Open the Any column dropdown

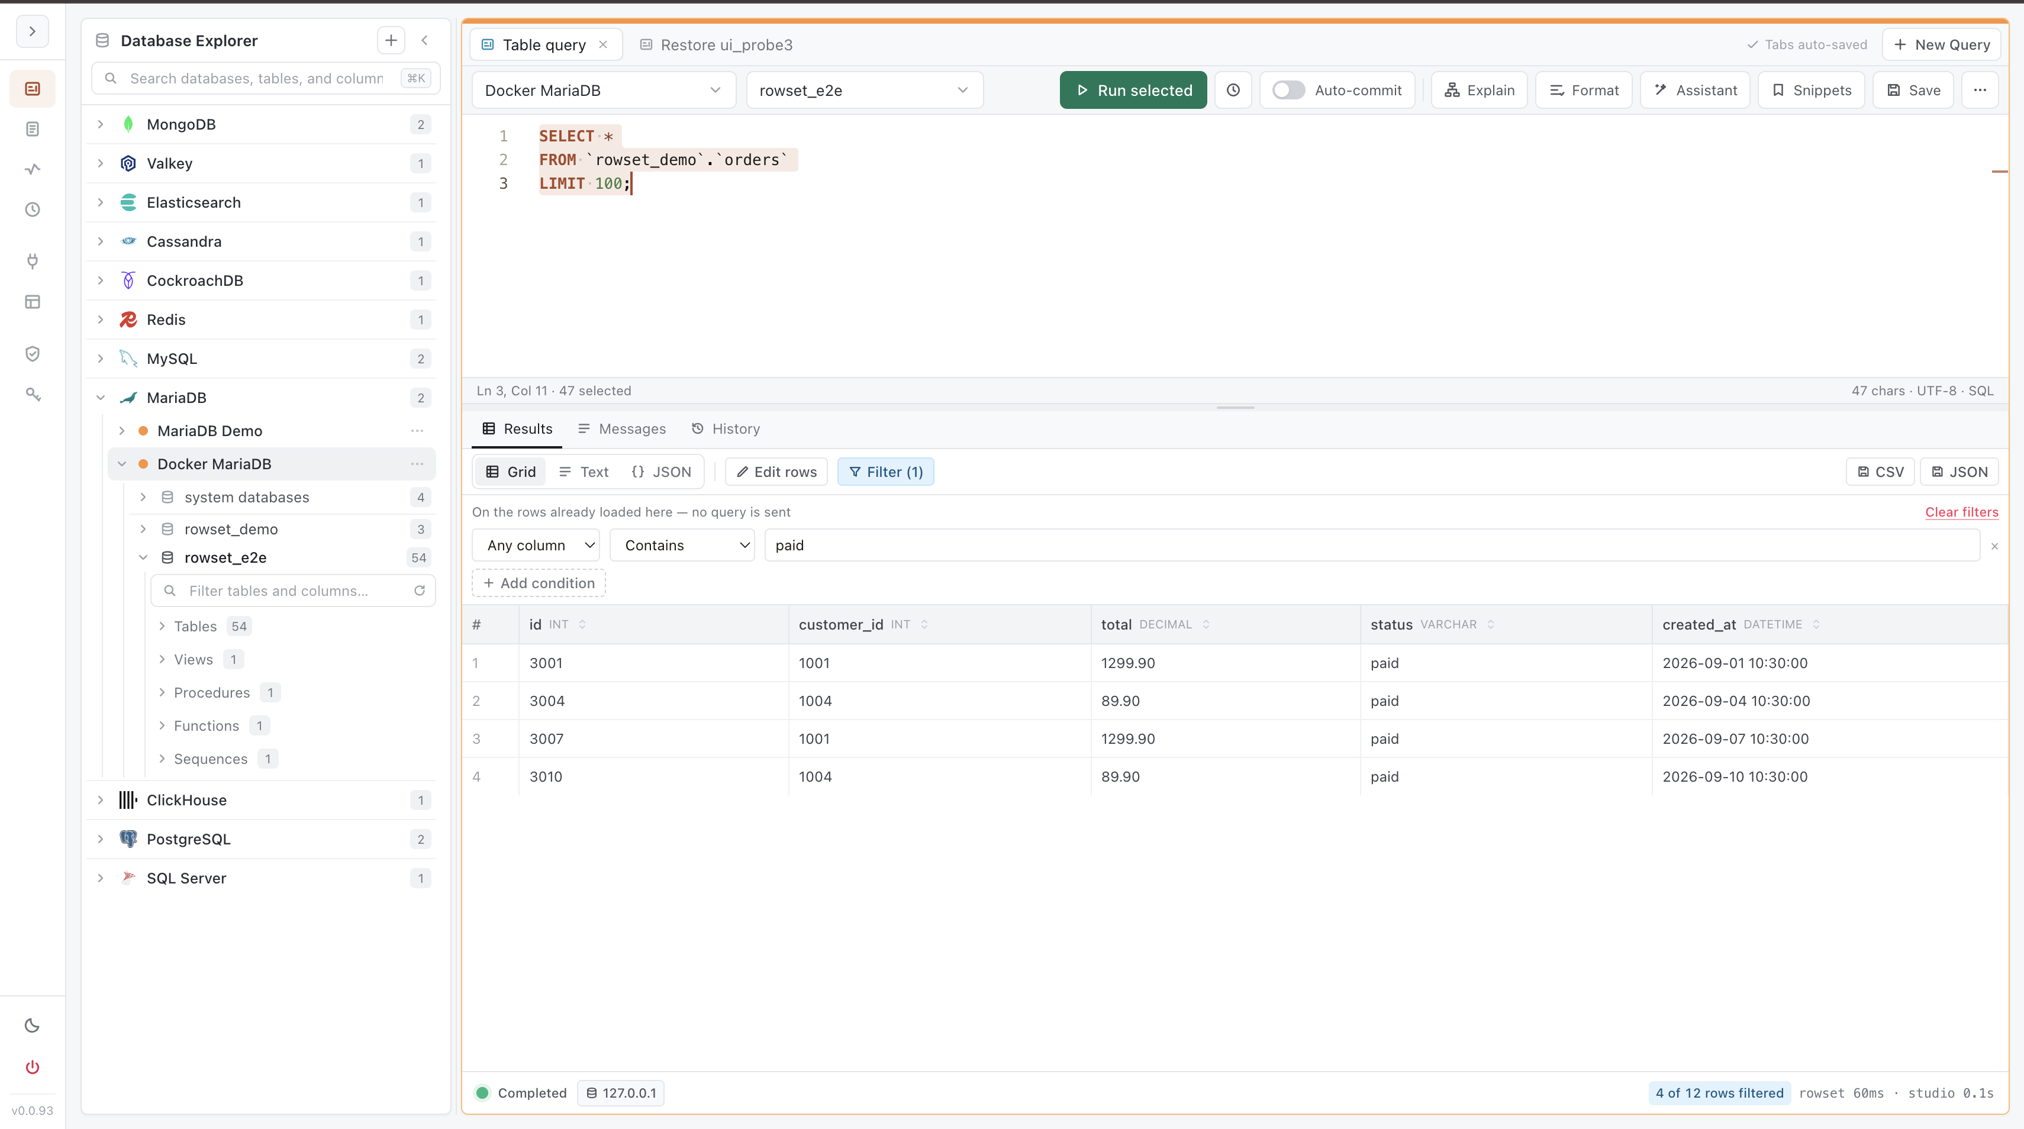pyautogui.click(x=536, y=546)
